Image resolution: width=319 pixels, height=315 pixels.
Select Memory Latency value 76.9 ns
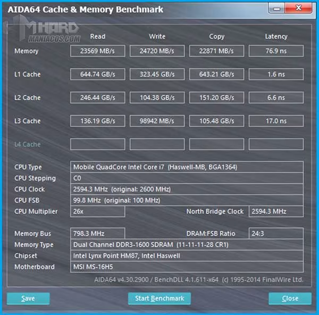point(276,51)
